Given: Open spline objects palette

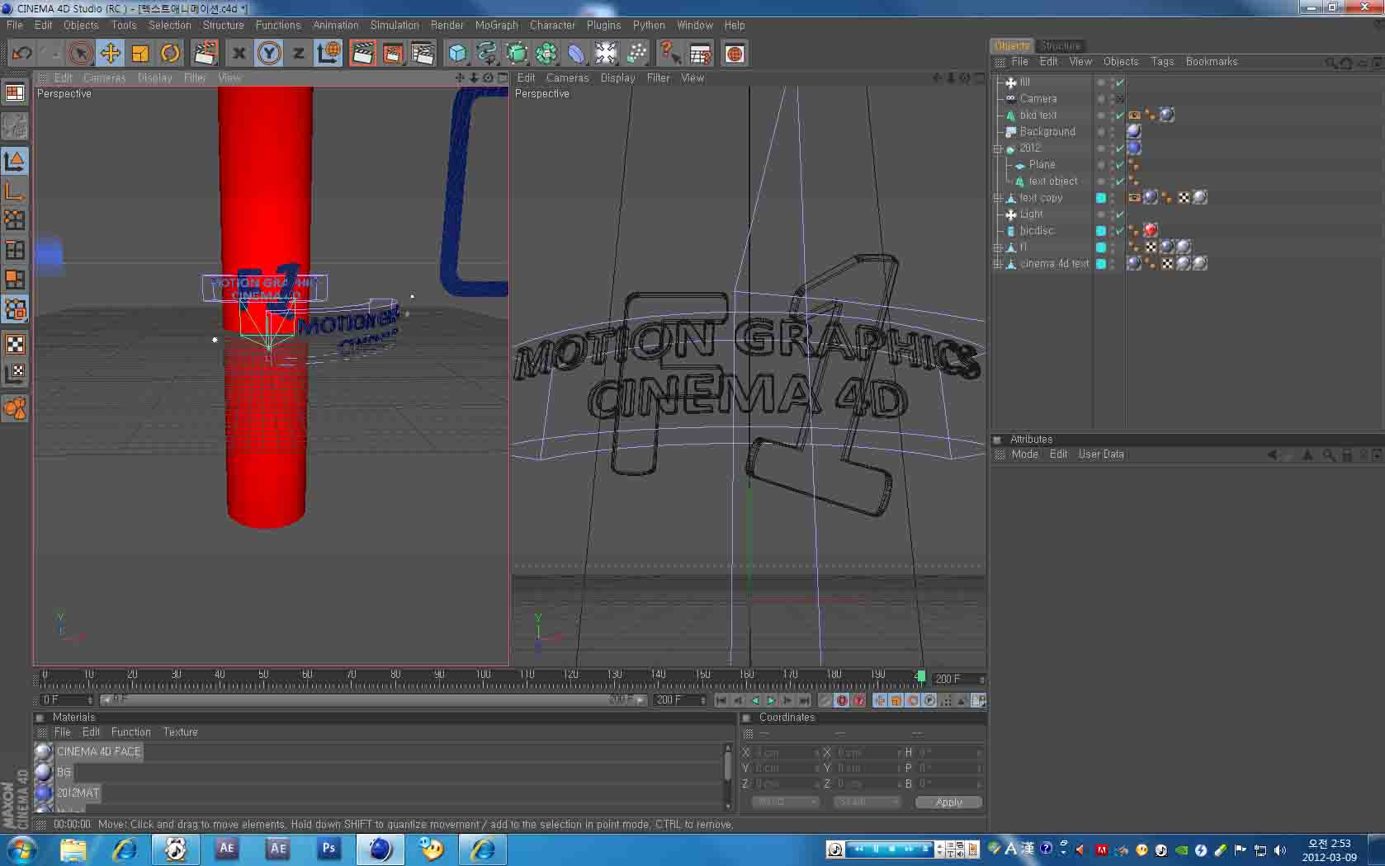Looking at the screenshot, I should [x=487, y=54].
